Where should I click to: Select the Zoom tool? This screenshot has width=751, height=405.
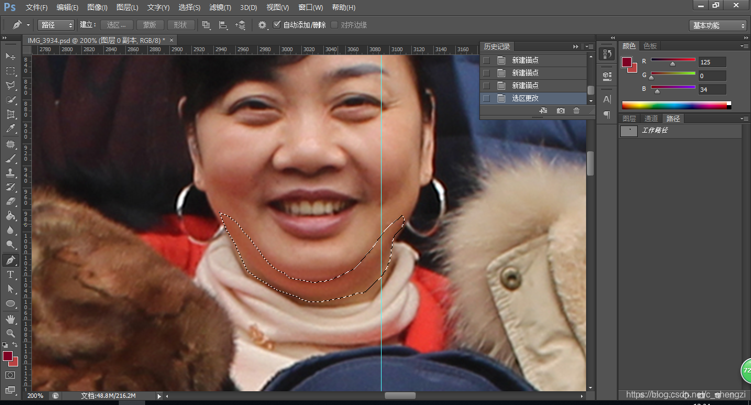tap(10, 333)
